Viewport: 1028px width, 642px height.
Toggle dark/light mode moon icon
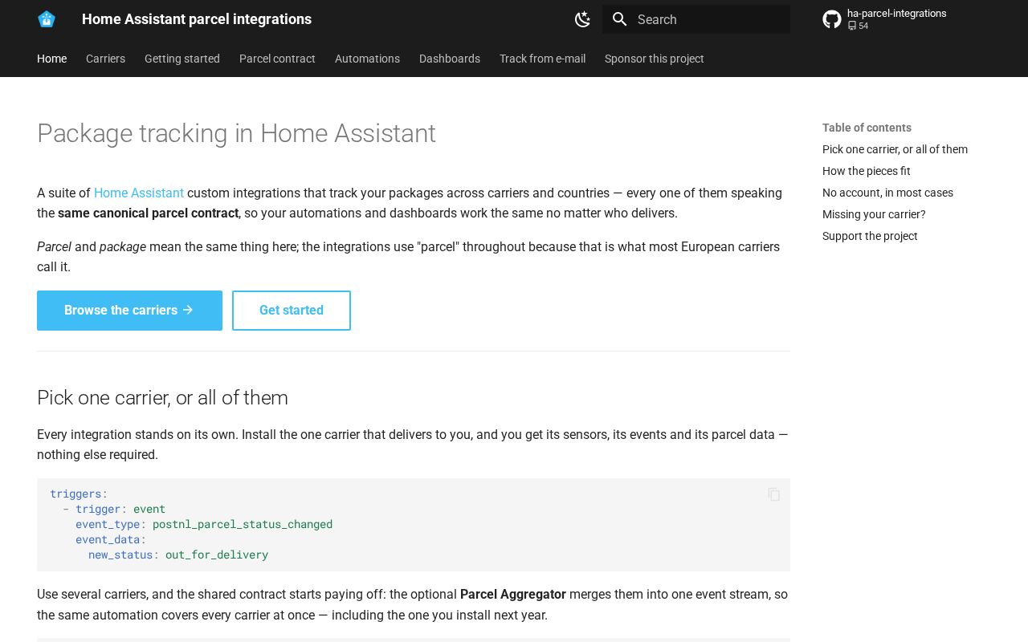[583, 19]
